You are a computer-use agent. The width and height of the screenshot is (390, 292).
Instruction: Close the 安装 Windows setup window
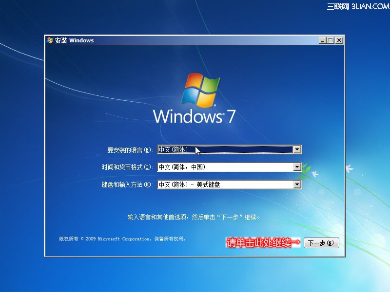[339, 40]
